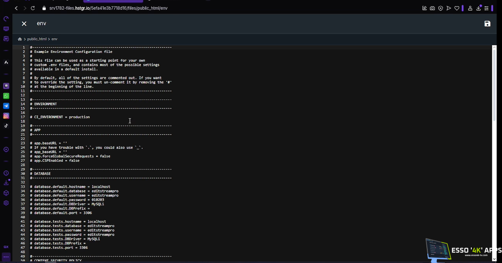Close the env file editor
The height and width of the screenshot is (263, 502).
24,24
